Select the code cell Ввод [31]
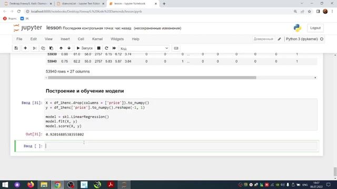The width and height of the screenshot is (337, 189). [x=181, y=114]
